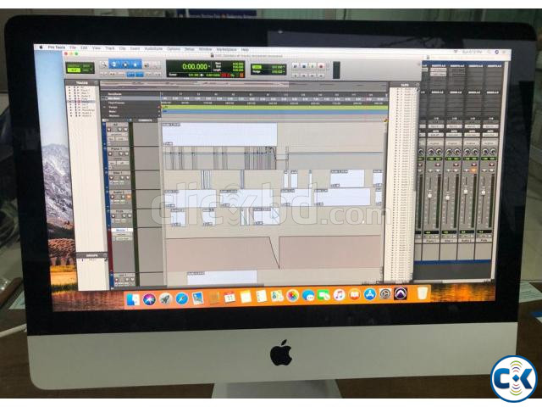Mute the Bass 1 track
This screenshot has width=542, height=407.
(x=128, y=177)
